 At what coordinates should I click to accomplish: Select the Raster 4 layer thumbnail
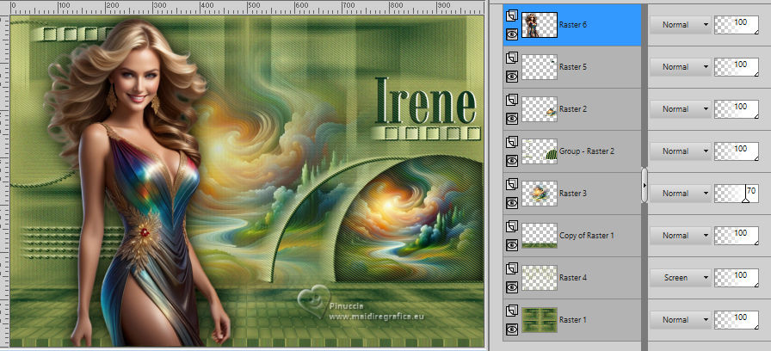(539, 278)
